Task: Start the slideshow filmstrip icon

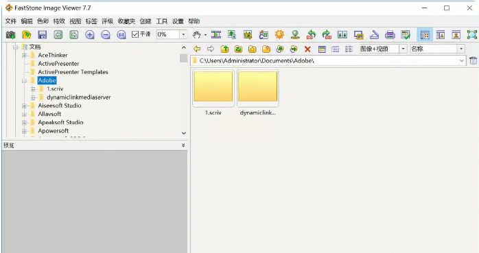Action: click(216, 35)
